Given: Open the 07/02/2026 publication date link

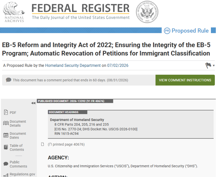Looking at the screenshot, I should pos(118,66).
